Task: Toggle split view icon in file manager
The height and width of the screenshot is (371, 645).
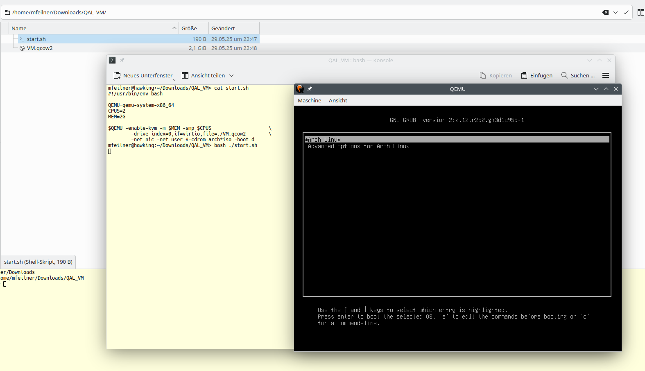Action: click(x=641, y=12)
